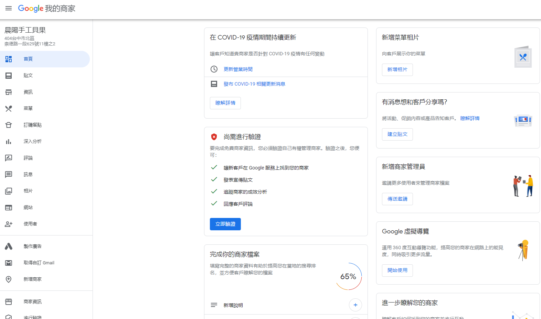The width and height of the screenshot is (541, 319).
Task: Click business name 晨陽手工具果
Action: (x=25, y=30)
